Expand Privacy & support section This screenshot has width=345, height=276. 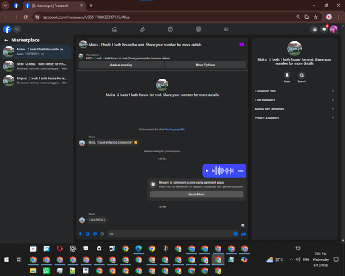click(x=295, y=118)
